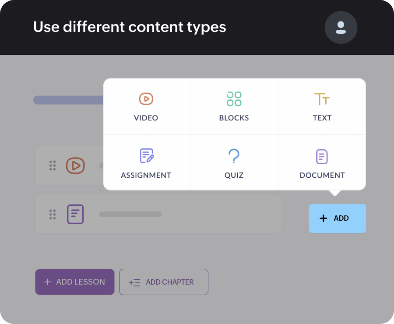Click the ADD LESSON button

74,282
